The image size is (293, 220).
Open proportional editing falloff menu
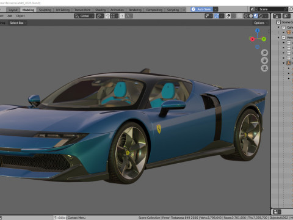[x=129, y=16]
